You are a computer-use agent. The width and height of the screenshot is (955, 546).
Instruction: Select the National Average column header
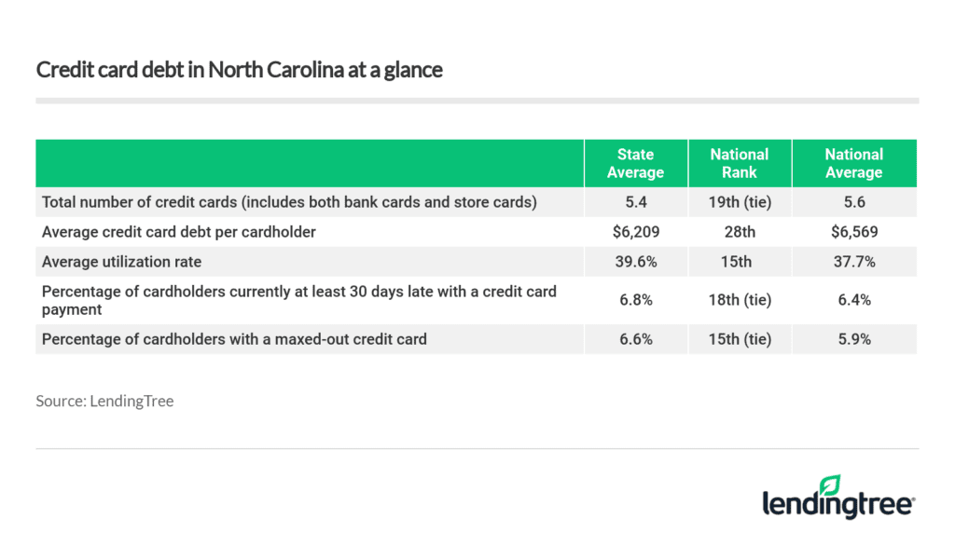tap(853, 163)
